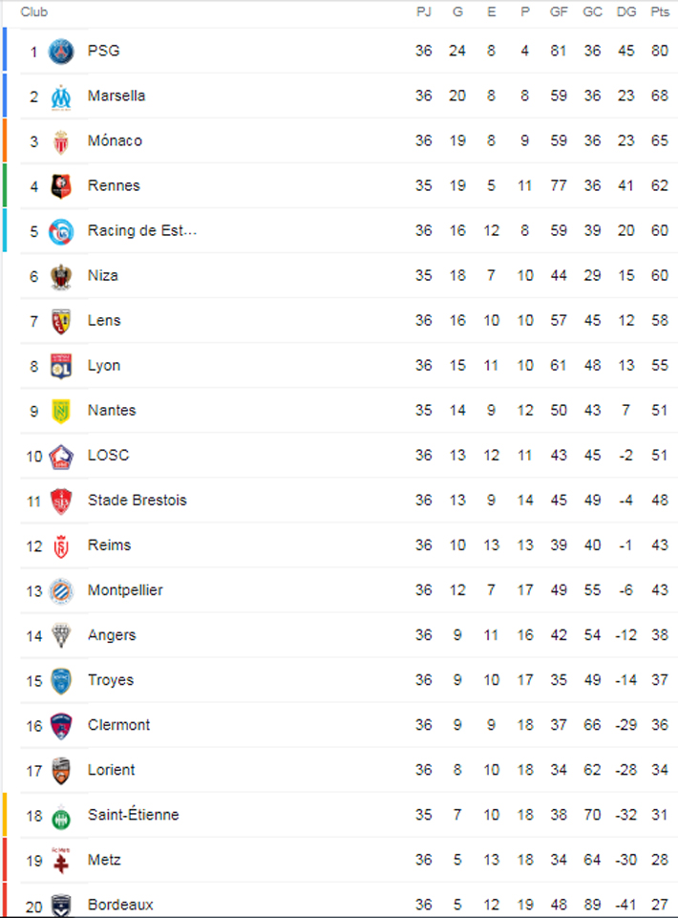Click the DG column header
Screen dimensions: 678x918
click(626, 12)
